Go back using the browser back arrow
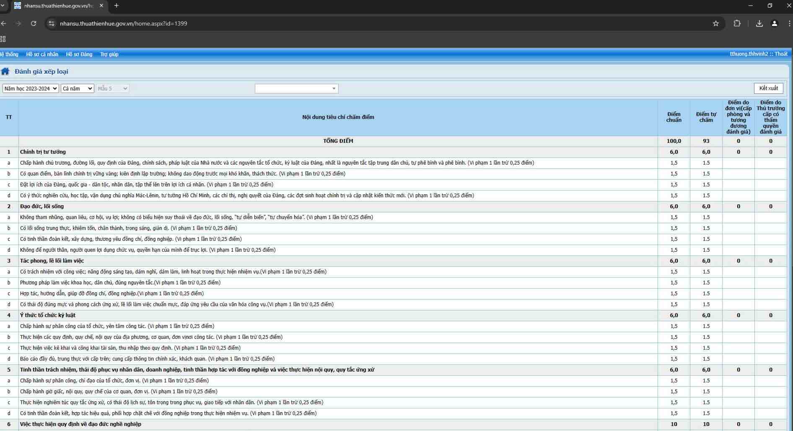Image resolution: width=793 pixels, height=431 pixels. pyautogui.click(x=3, y=23)
